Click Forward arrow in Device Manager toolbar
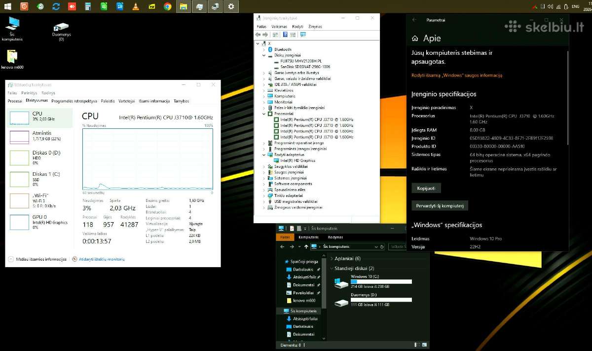This screenshot has width=592, height=351. click(x=265, y=35)
